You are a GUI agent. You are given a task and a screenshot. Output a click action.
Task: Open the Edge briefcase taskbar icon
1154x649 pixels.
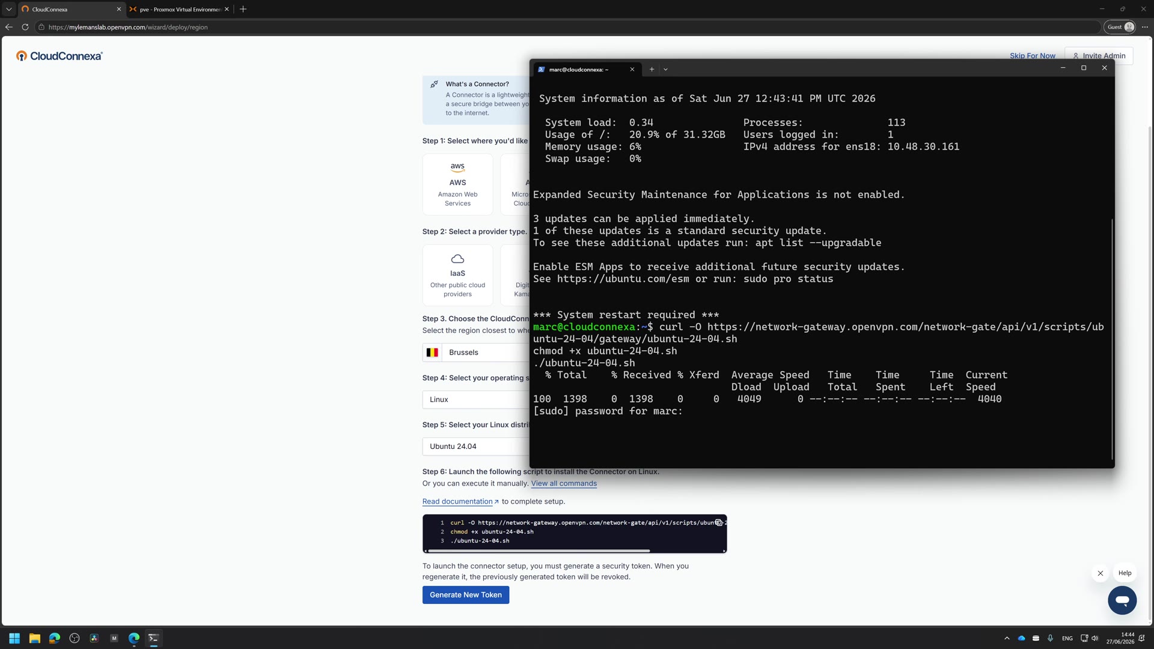coord(54,638)
